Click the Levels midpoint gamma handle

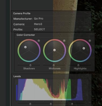51,104
